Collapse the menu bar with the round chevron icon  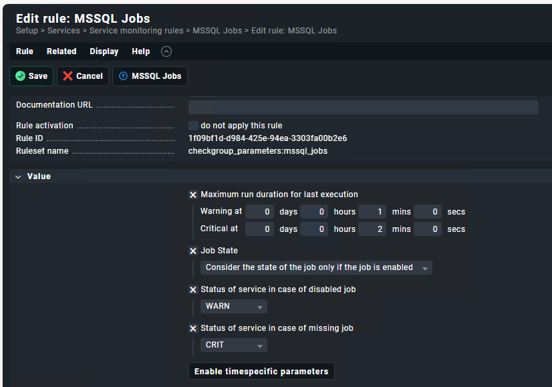coord(166,51)
